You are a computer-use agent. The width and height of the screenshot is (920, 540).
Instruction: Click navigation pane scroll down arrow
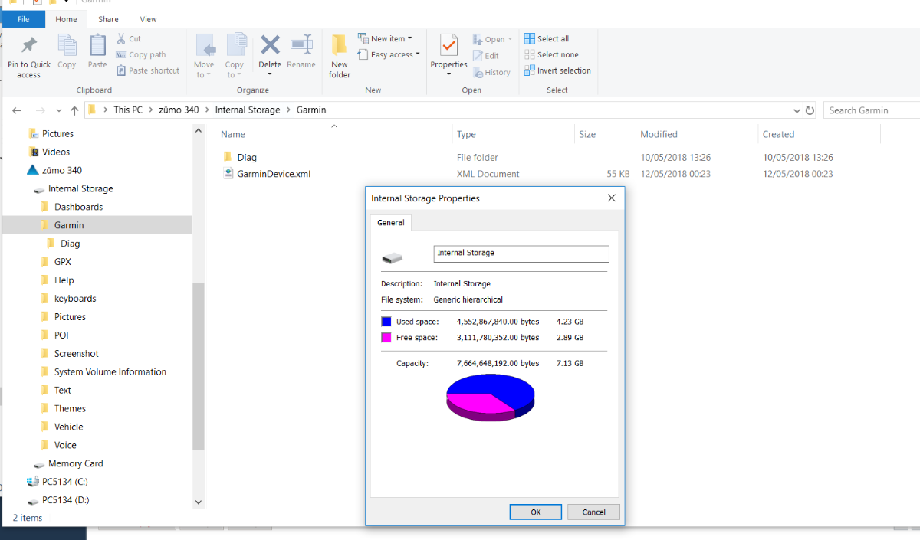tap(199, 502)
